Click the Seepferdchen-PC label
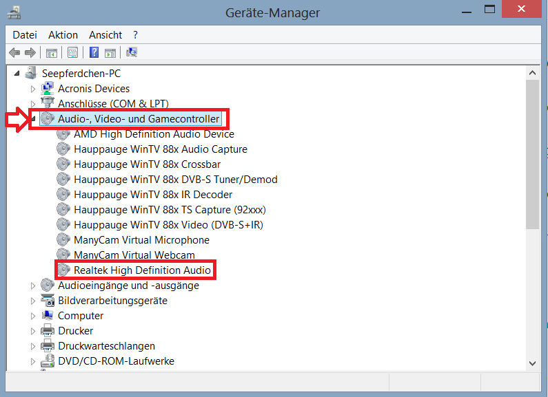The image size is (548, 397). point(81,73)
